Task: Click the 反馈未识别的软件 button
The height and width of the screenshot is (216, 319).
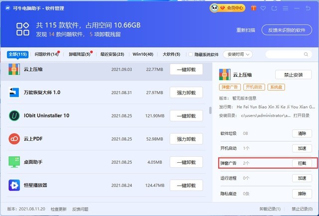Action: 287,30
